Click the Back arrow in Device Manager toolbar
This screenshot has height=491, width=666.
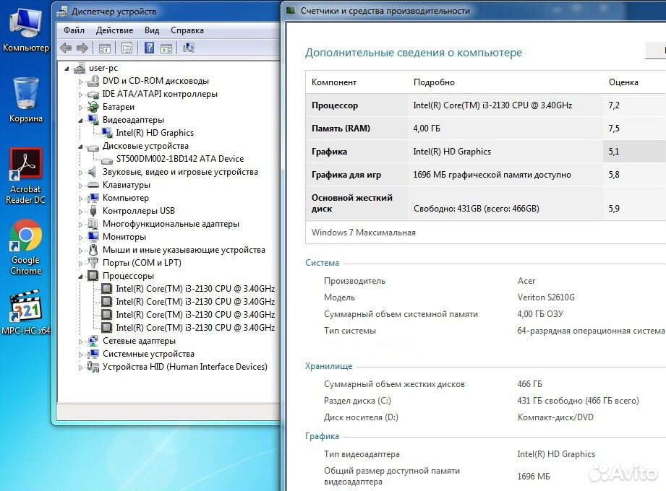coord(66,48)
